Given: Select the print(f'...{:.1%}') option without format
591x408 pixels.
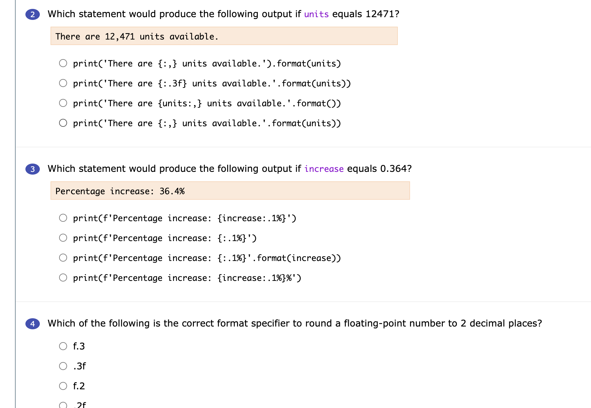Looking at the screenshot, I should [x=63, y=238].
